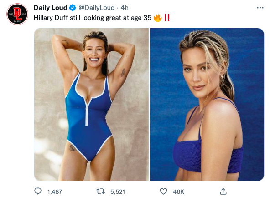Open the three-dot more options menu
Image resolution: width=270 pixels, height=201 pixels.
click(260, 8)
